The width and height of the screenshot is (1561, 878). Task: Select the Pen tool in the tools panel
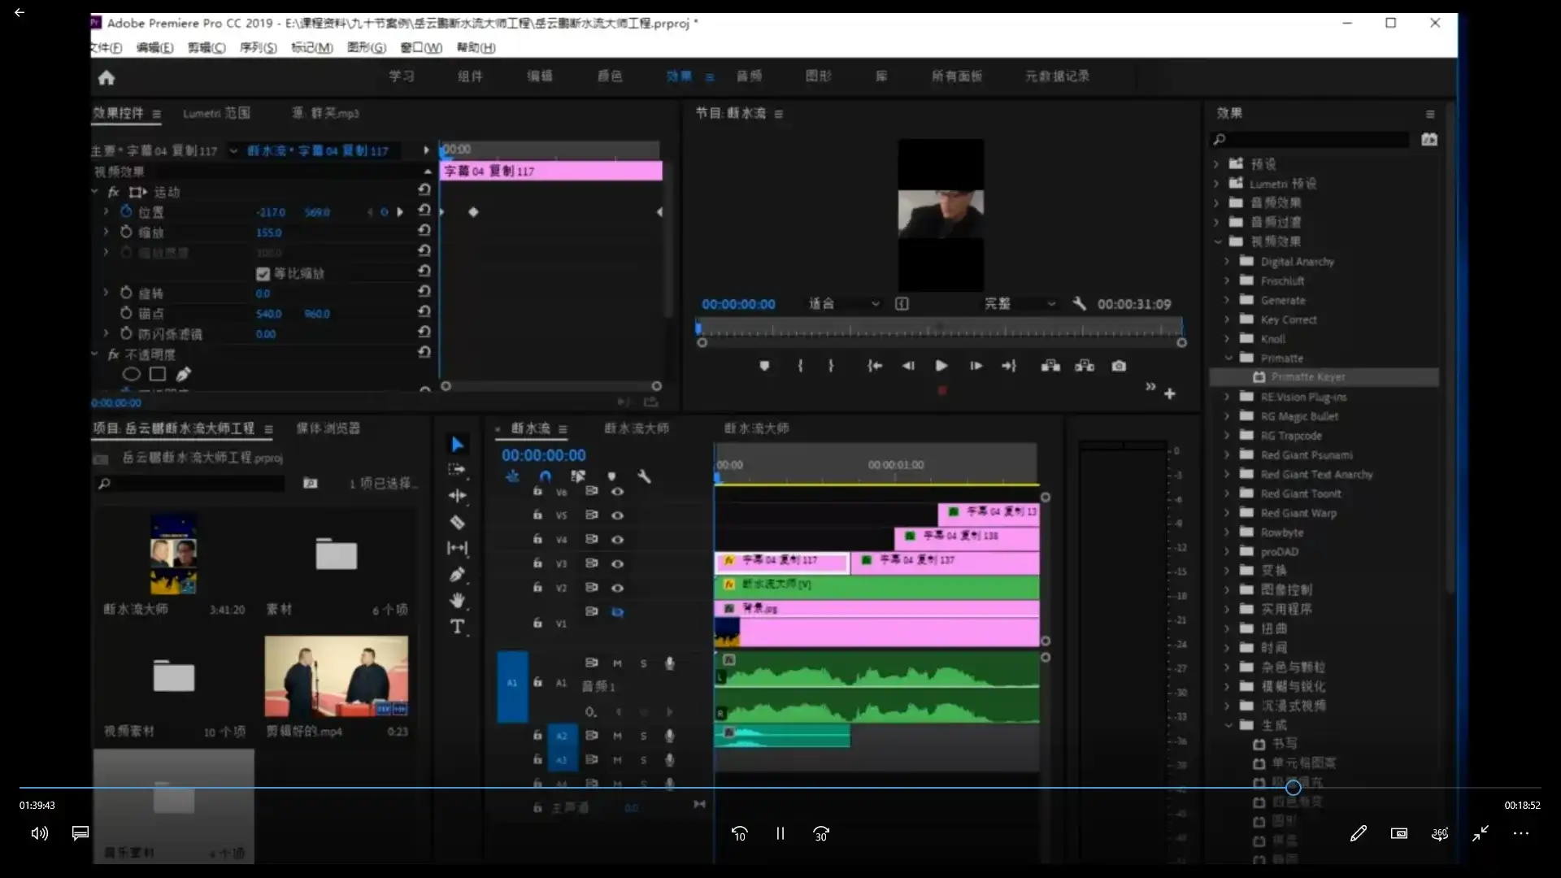(x=457, y=575)
